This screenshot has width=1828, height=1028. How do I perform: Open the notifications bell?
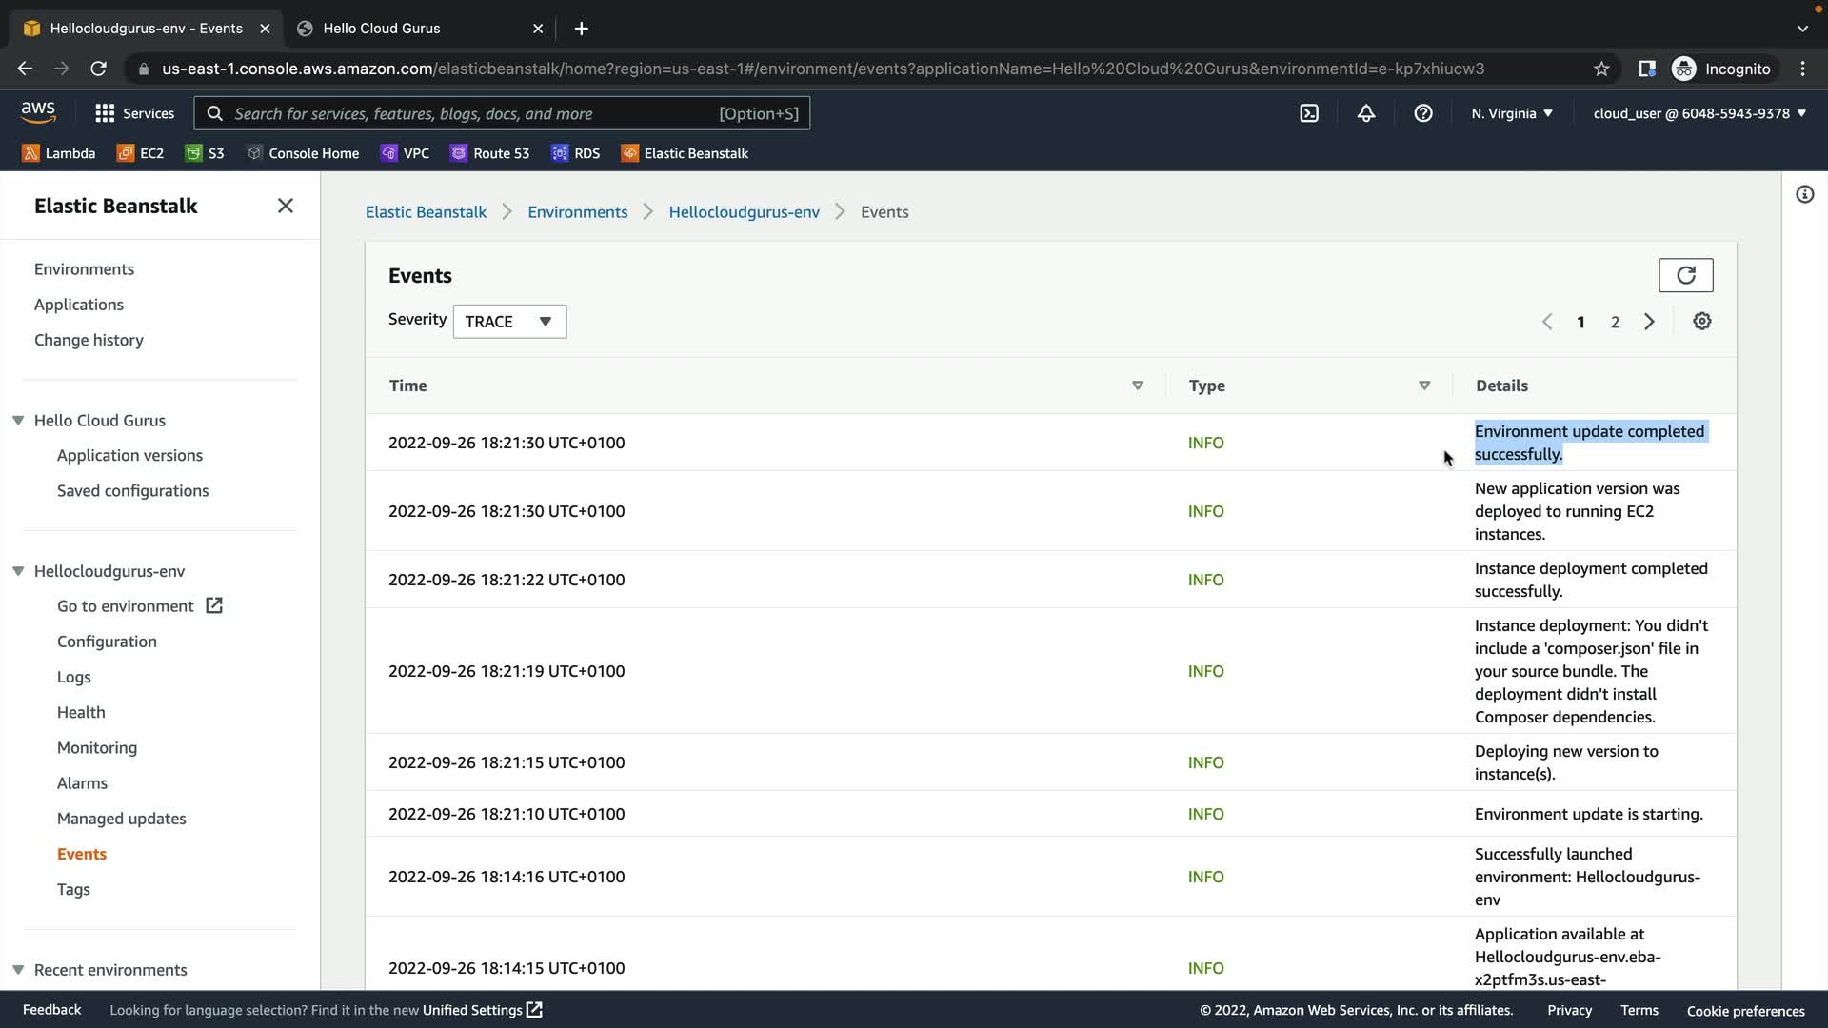(1365, 113)
